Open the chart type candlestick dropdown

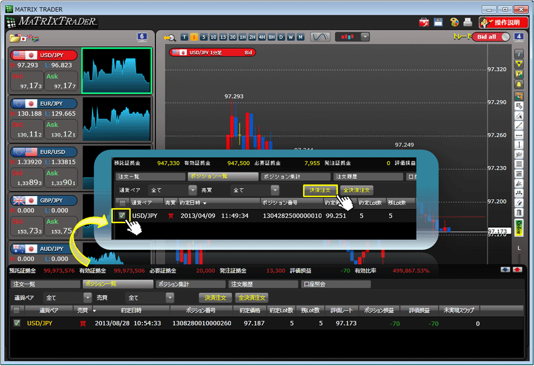tap(365, 37)
